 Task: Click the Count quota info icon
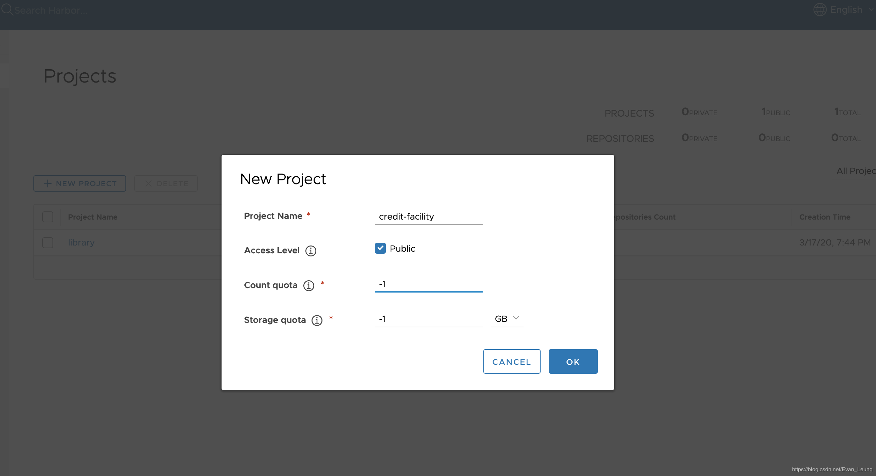(x=309, y=285)
